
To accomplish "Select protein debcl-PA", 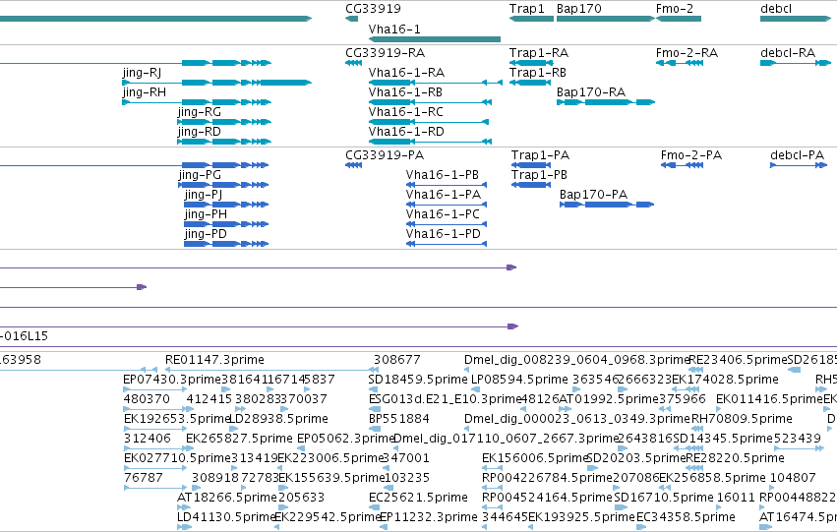I will point(797,155).
